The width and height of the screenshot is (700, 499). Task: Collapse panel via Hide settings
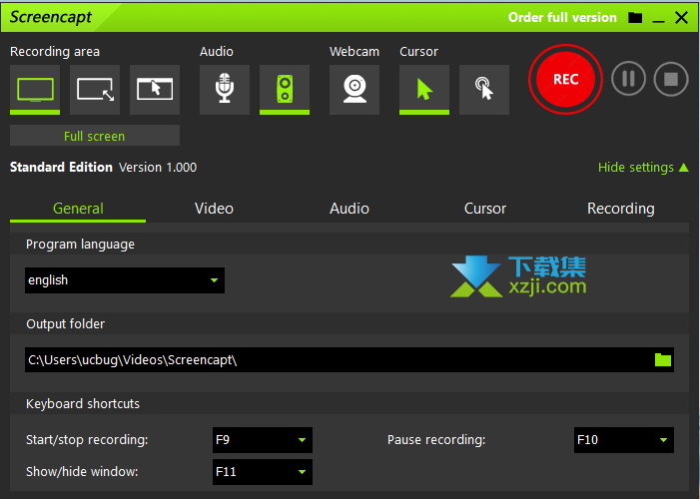(643, 168)
